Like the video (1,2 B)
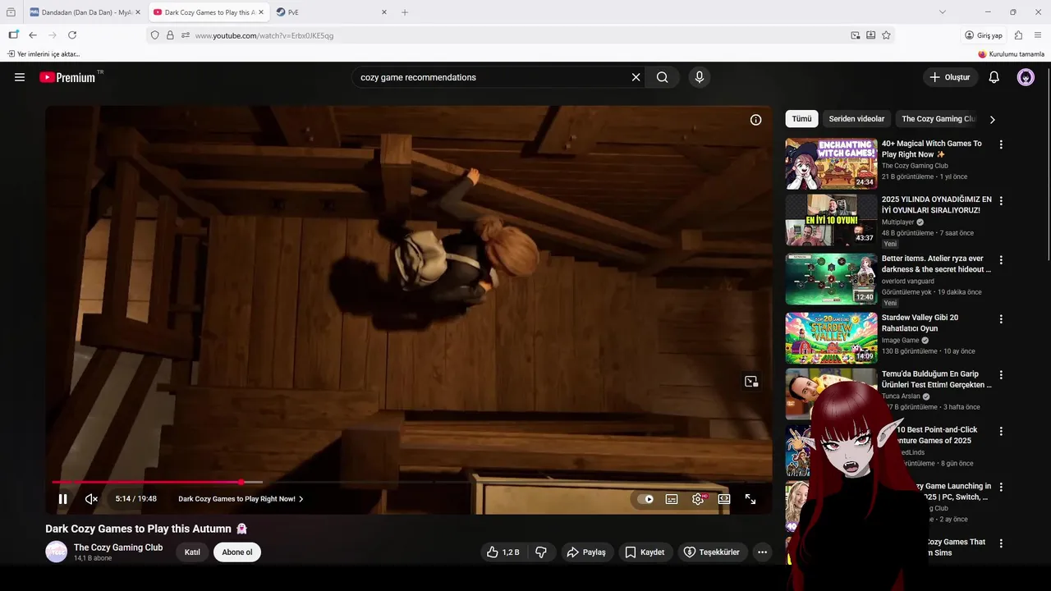This screenshot has width=1051, height=591. 503,552
